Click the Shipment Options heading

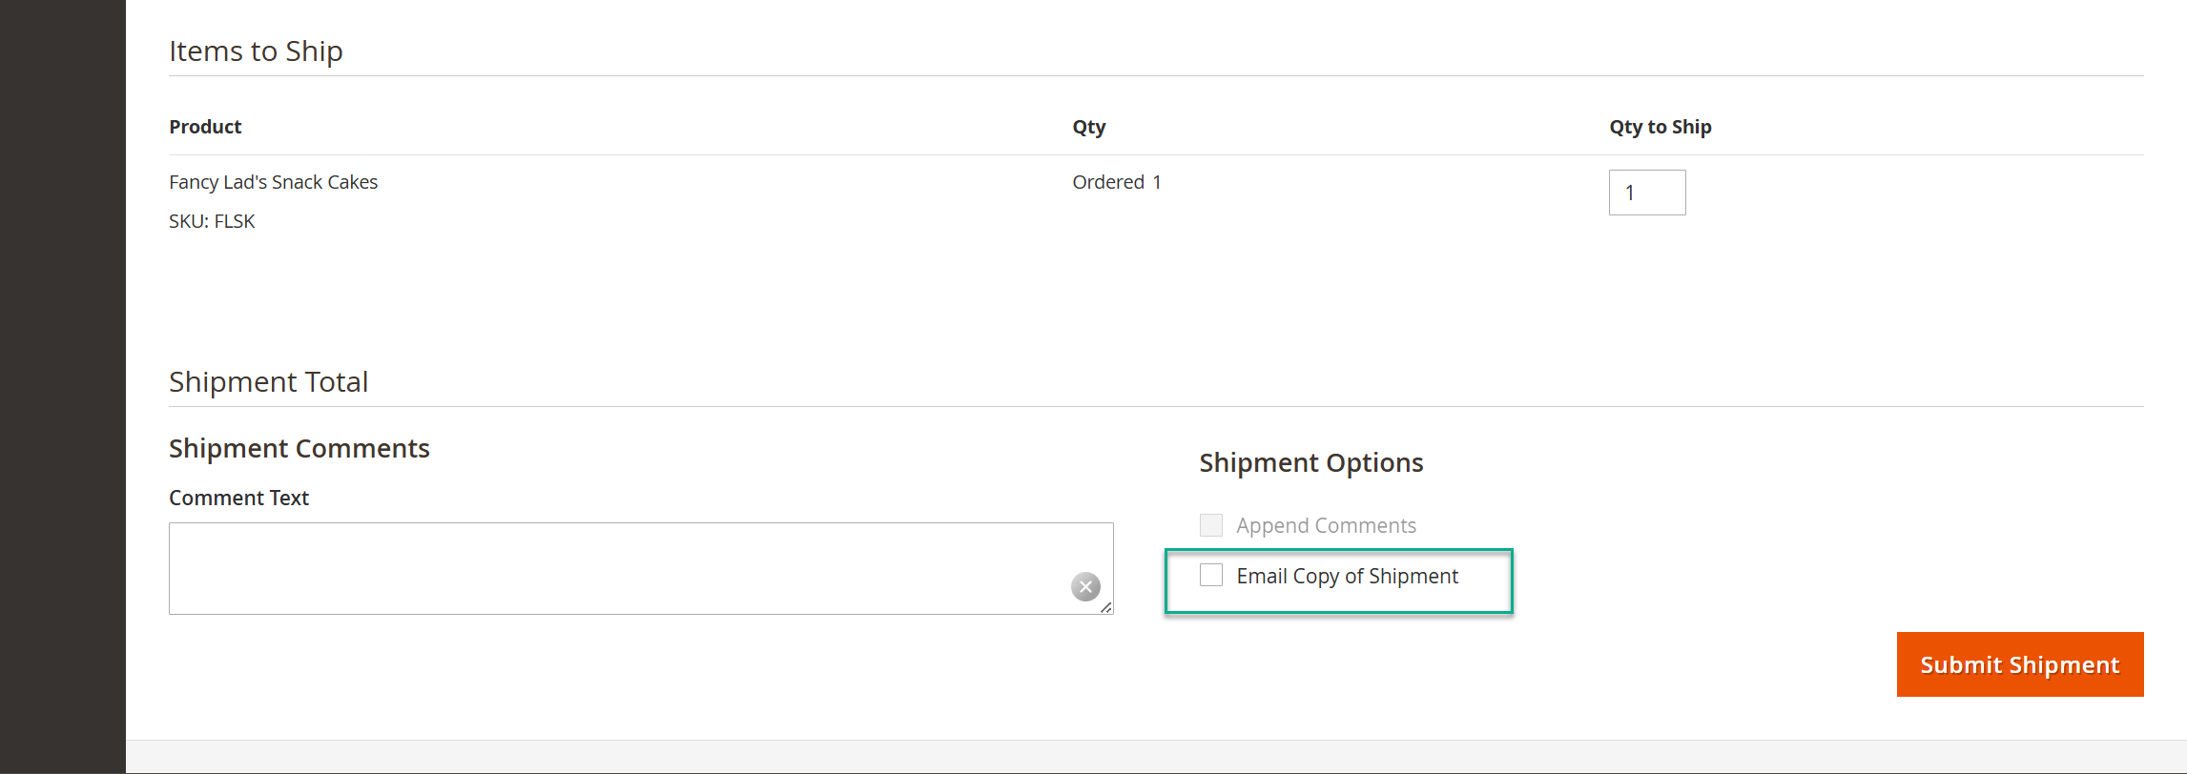click(1310, 462)
